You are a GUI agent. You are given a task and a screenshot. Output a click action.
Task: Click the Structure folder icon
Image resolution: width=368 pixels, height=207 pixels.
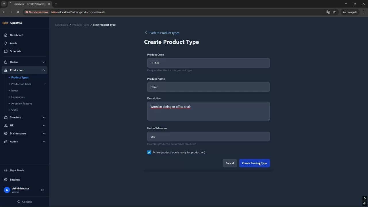(x=6, y=117)
